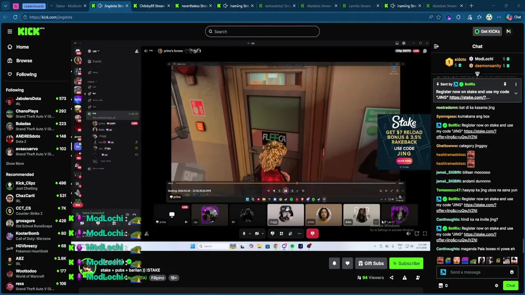Open the clip or moderators icon beside report
The image size is (525, 295).
[418, 278]
